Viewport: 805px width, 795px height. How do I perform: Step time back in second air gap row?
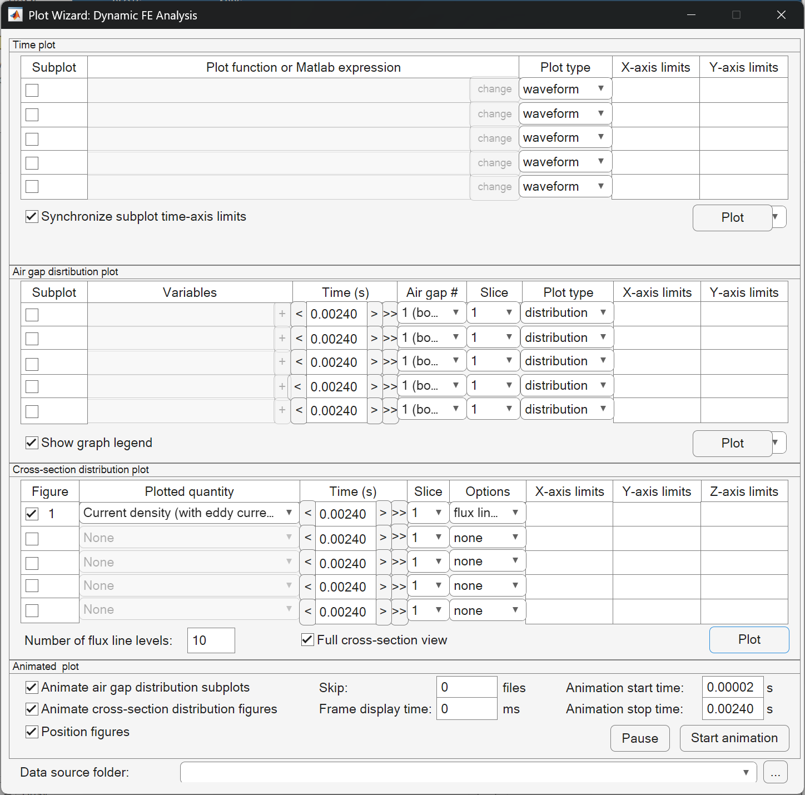[x=299, y=338]
